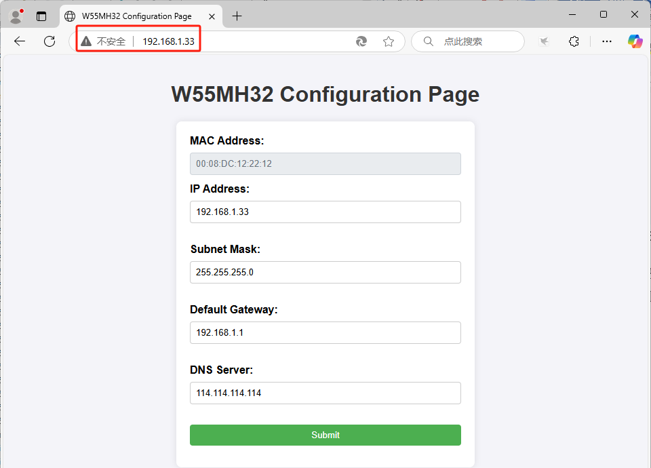Focus the Subnet Mask text field
651x468 pixels.
coord(325,272)
